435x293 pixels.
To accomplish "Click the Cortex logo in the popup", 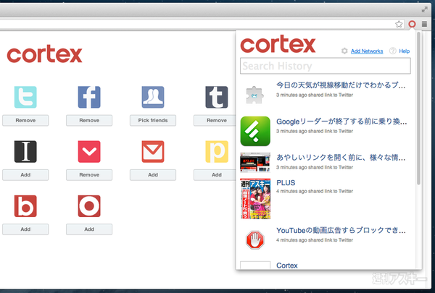I will [x=278, y=43].
